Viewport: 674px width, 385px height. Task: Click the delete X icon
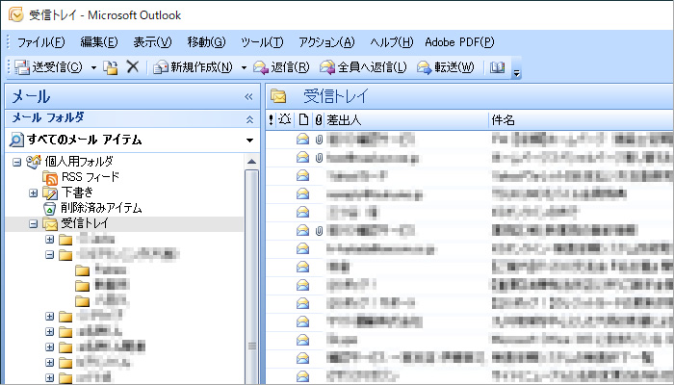pyautogui.click(x=133, y=67)
